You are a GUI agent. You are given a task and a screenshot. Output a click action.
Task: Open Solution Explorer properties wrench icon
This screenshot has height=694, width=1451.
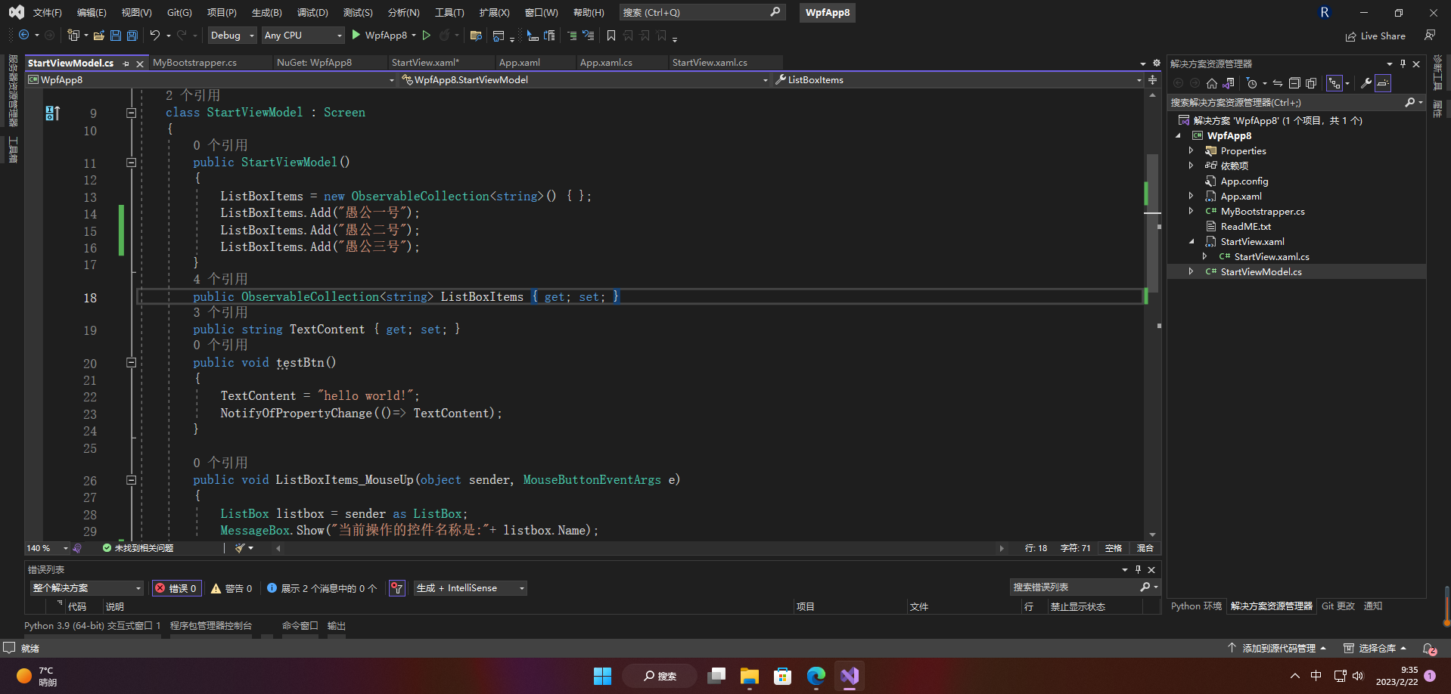1366,83
